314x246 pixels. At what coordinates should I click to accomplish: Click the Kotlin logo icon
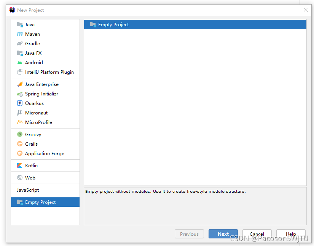(20, 165)
